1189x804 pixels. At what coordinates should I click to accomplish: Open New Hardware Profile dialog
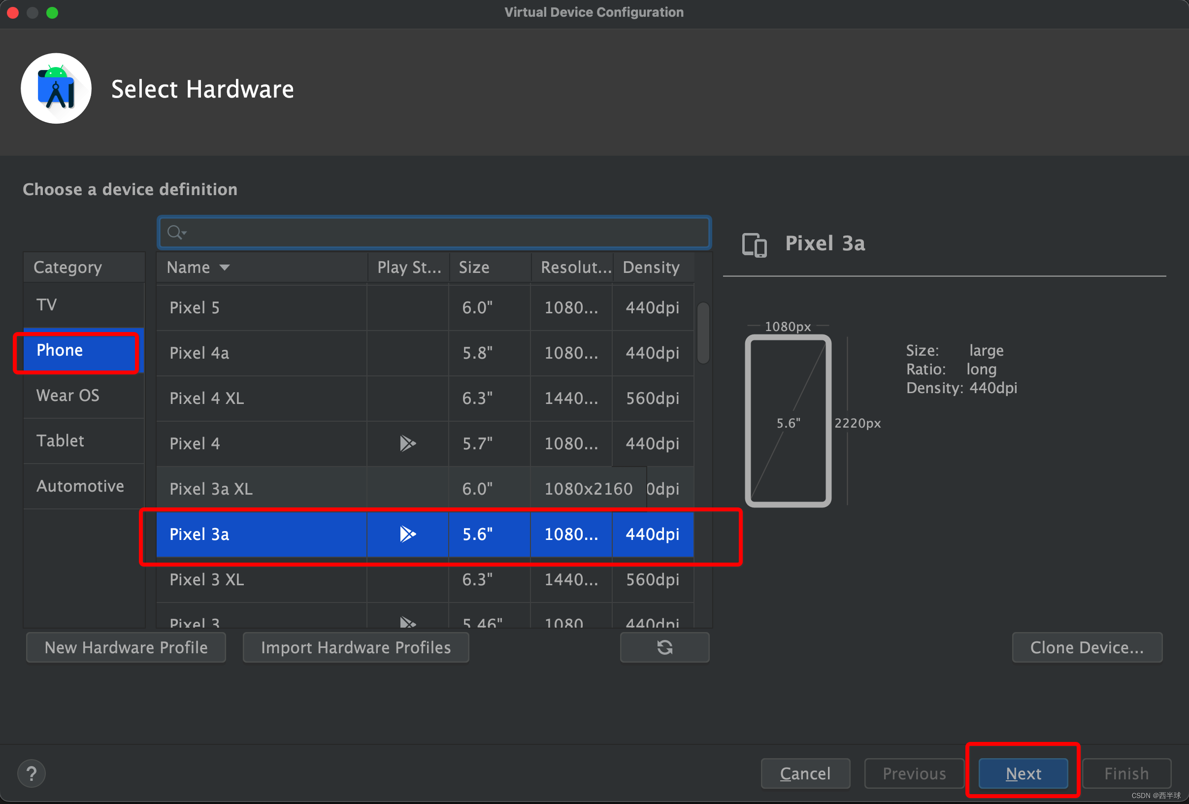click(126, 647)
